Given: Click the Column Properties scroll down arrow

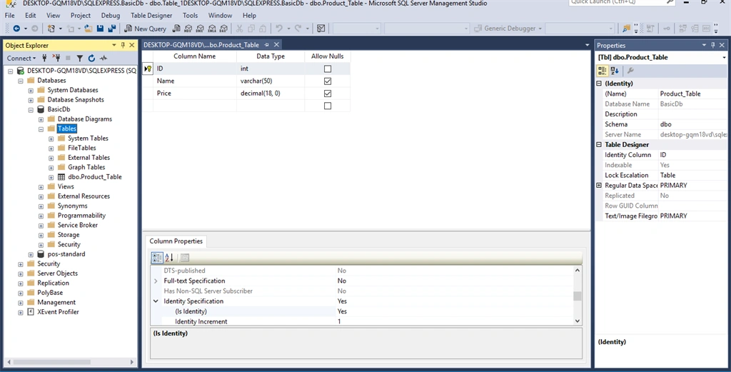Looking at the screenshot, I should [578, 321].
